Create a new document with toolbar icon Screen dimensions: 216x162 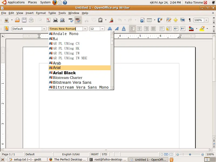click(6, 20)
